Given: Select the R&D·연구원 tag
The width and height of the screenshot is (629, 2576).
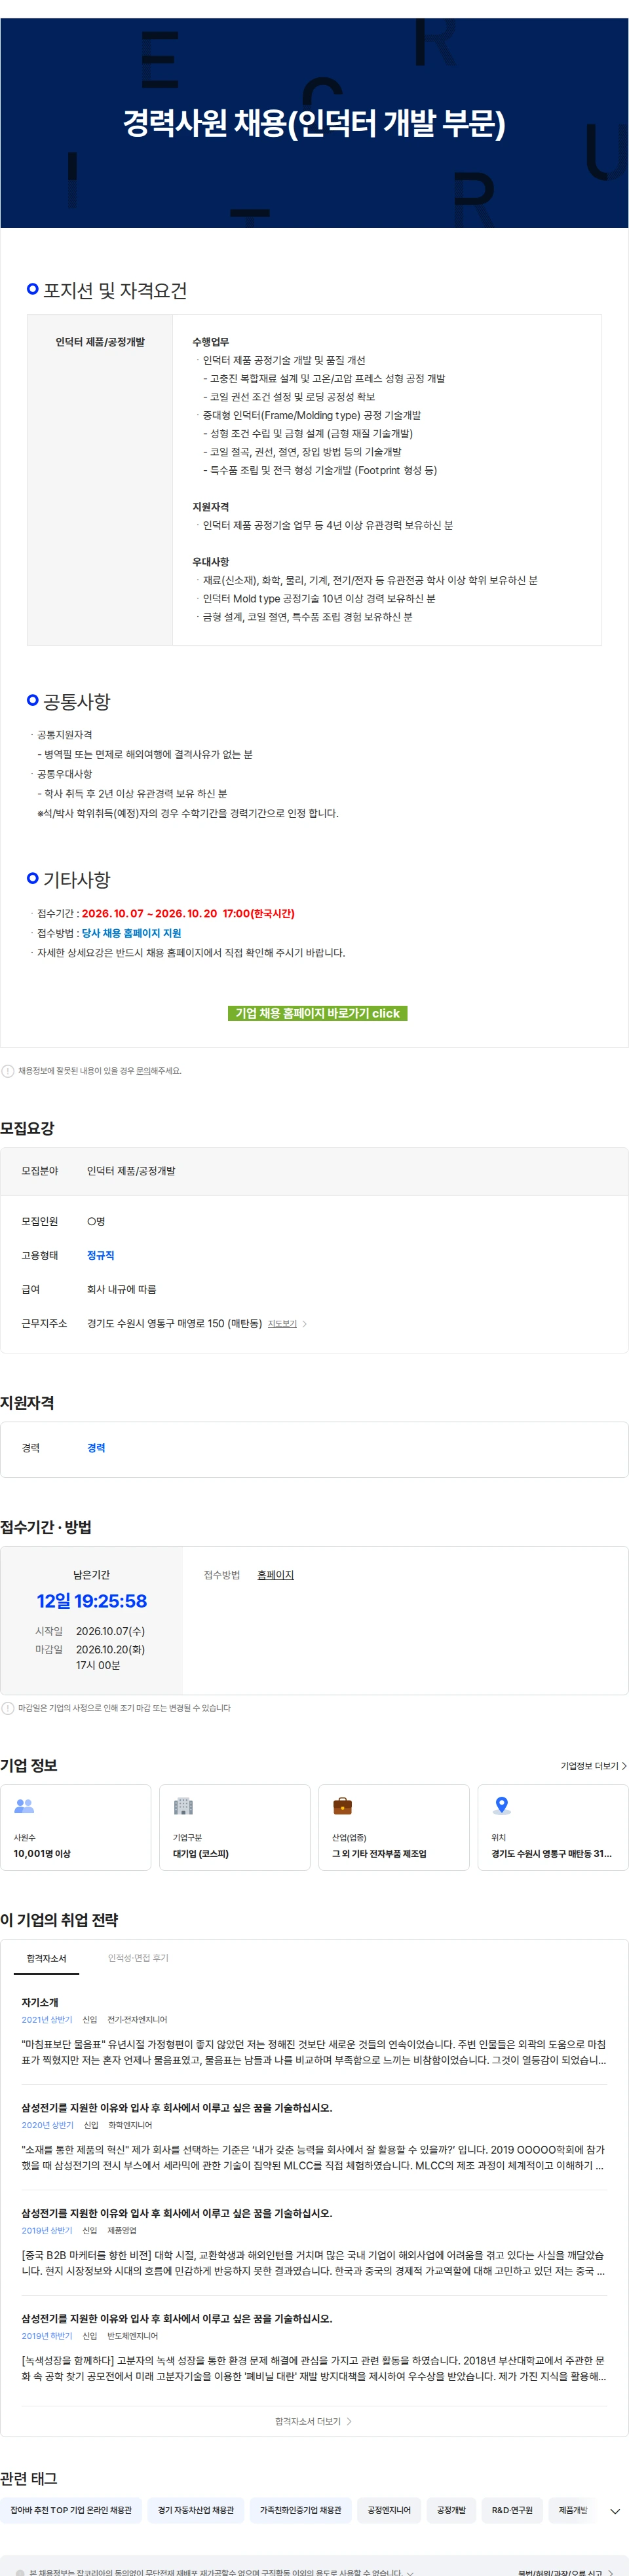Looking at the screenshot, I should click(x=512, y=2511).
